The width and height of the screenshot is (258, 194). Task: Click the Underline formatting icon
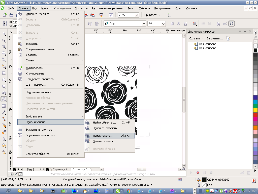coord(185,23)
